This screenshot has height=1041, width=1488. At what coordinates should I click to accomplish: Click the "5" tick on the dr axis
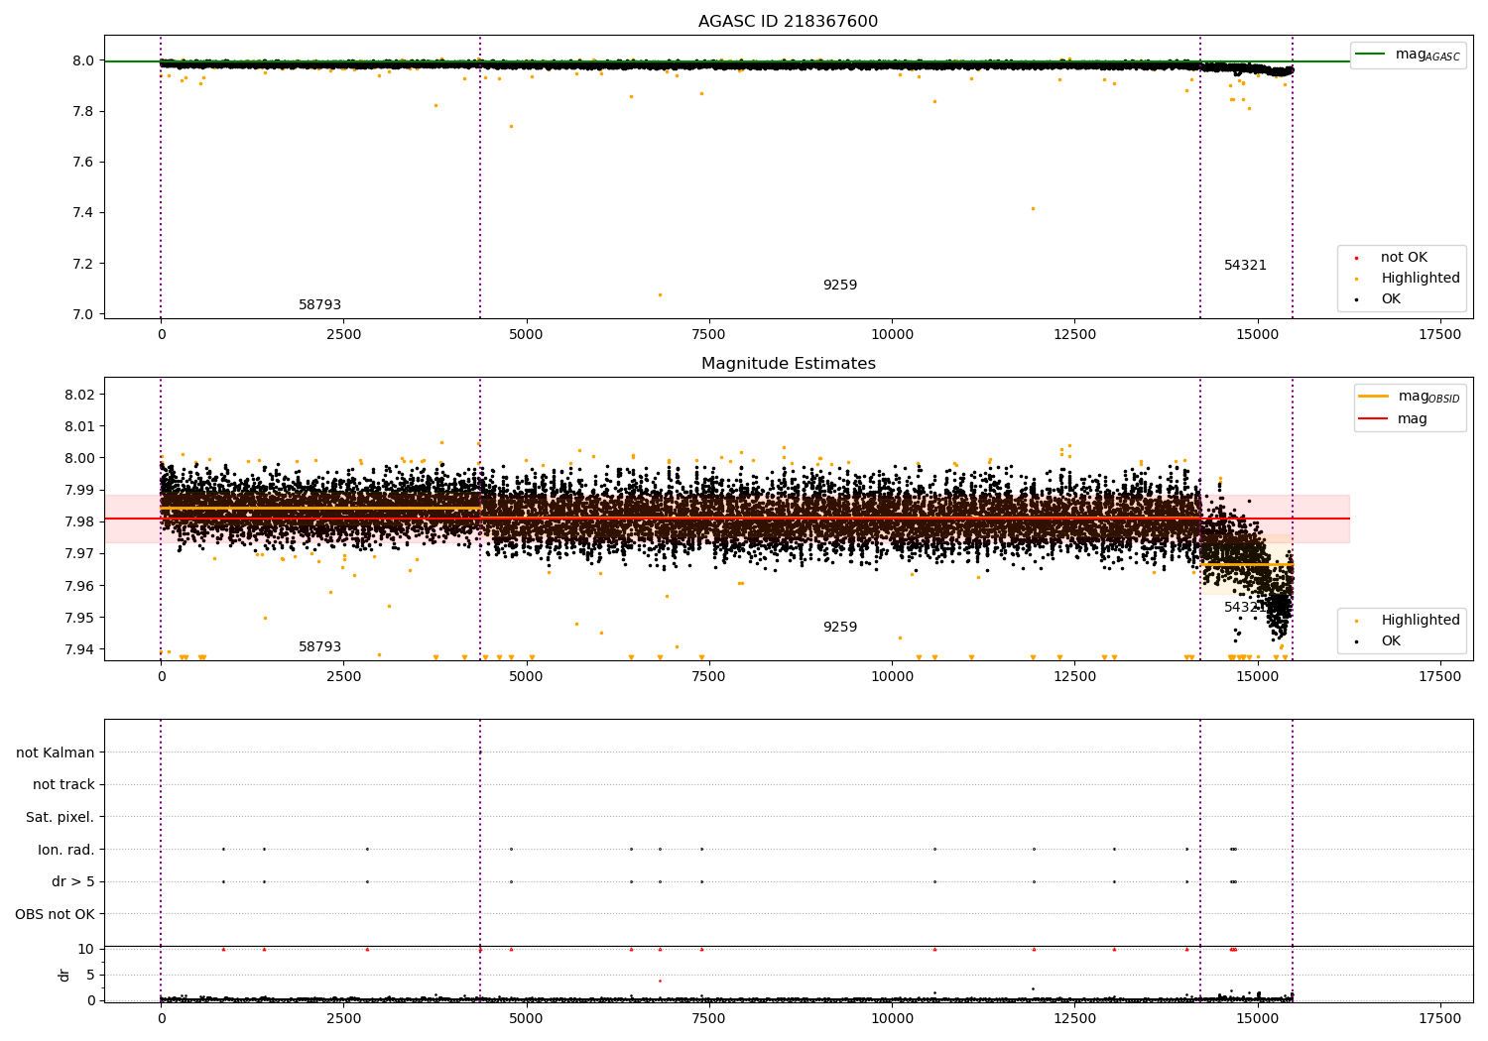tap(91, 976)
